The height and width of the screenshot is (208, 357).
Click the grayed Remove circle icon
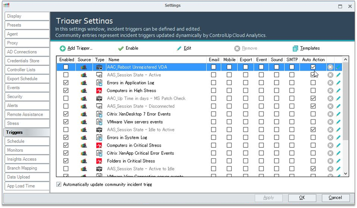click(x=237, y=48)
